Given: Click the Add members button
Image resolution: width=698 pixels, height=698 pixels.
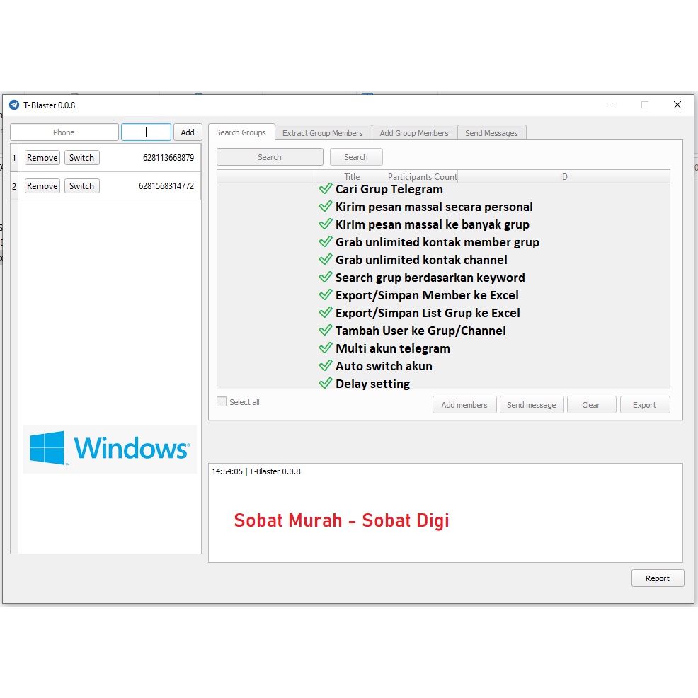Looking at the screenshot, I should 464,405.
